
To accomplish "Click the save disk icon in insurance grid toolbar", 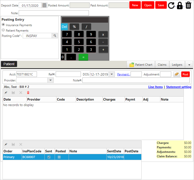I will click(13, 144).
